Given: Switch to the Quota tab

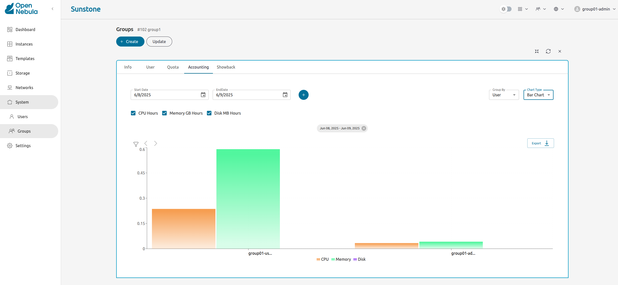Looking at the screenshot, I should pyautogui.click(x=173, y=67).
